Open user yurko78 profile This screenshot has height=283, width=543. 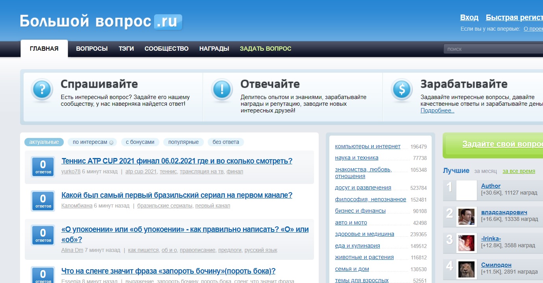point(71,171)
